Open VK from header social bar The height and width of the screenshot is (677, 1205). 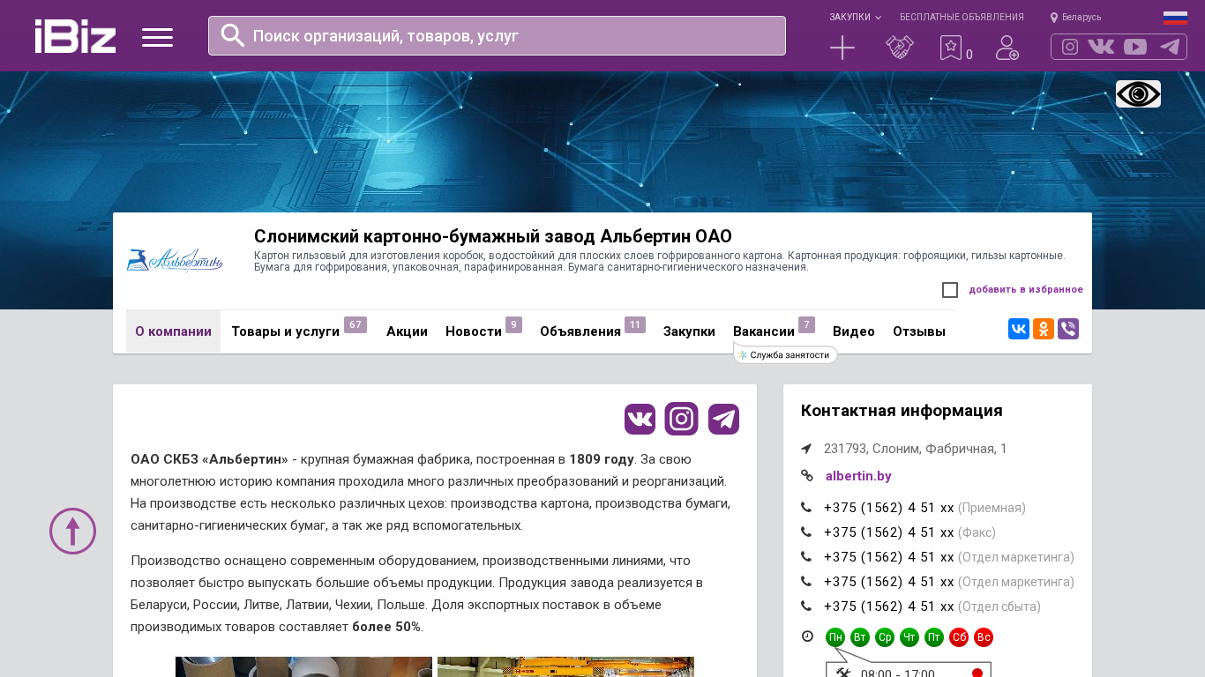(1101, 47)
